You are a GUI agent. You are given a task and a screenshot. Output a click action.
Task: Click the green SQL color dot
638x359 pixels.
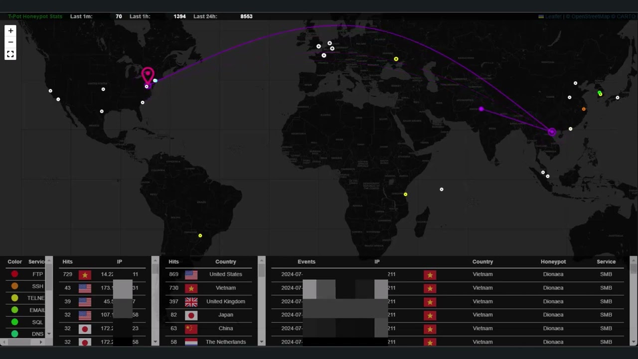point(14,322)
